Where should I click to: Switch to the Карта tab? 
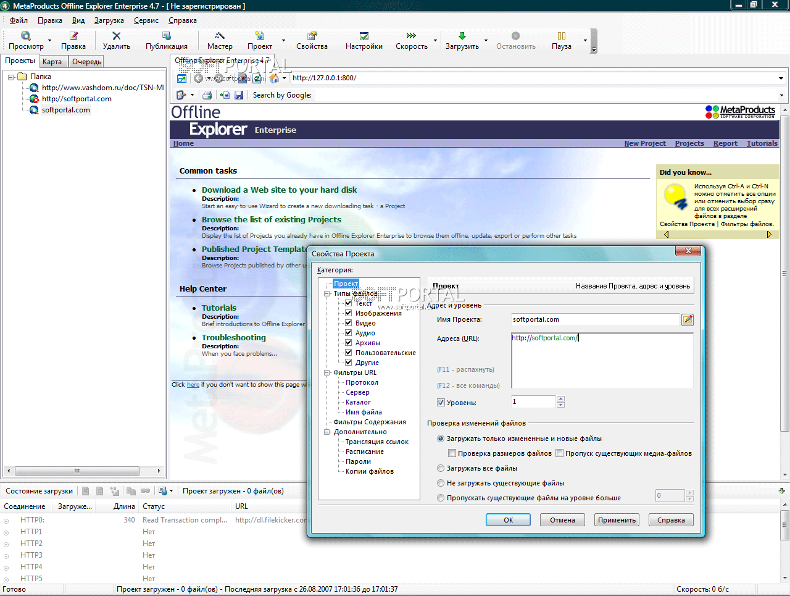tap(52, 62)
